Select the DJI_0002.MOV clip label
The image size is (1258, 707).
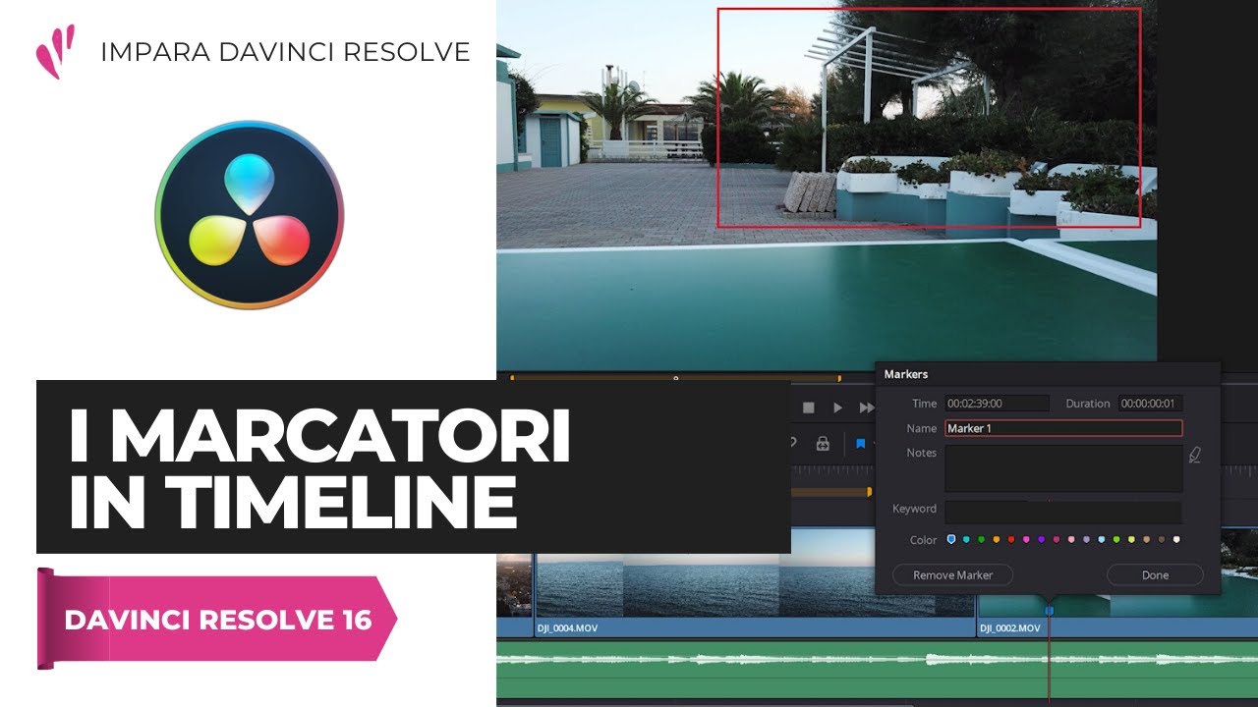[1009, 627]
